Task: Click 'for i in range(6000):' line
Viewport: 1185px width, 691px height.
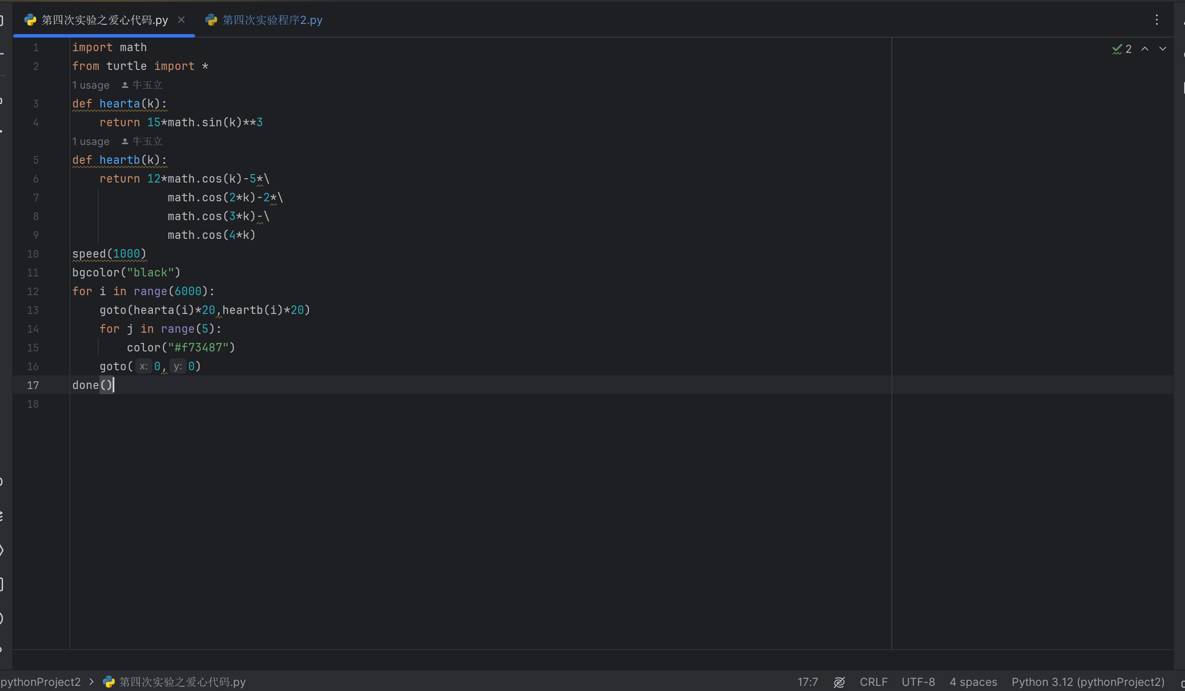Action: 143,291
